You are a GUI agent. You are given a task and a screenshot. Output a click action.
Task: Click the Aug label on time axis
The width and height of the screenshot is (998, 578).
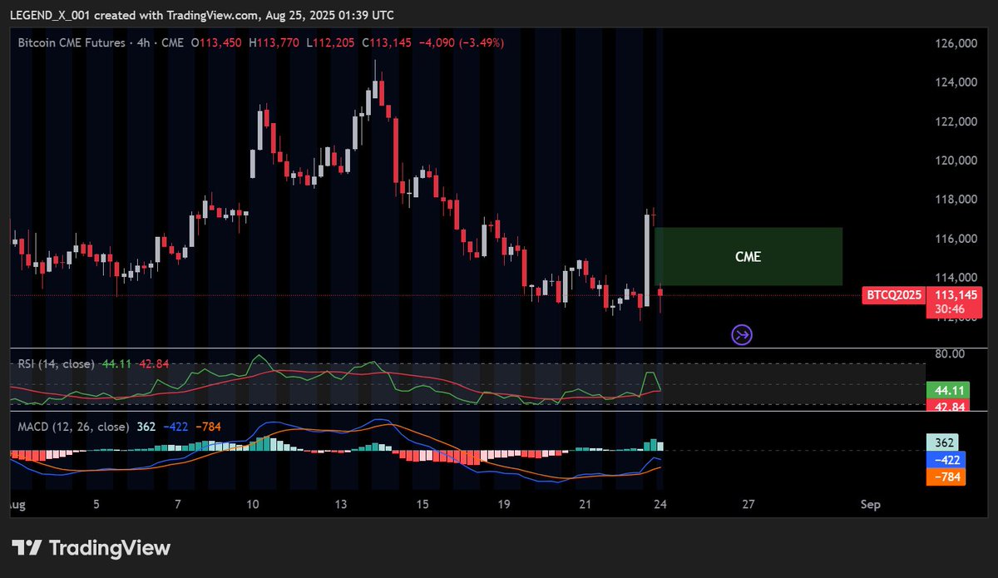tap(17, 504)
